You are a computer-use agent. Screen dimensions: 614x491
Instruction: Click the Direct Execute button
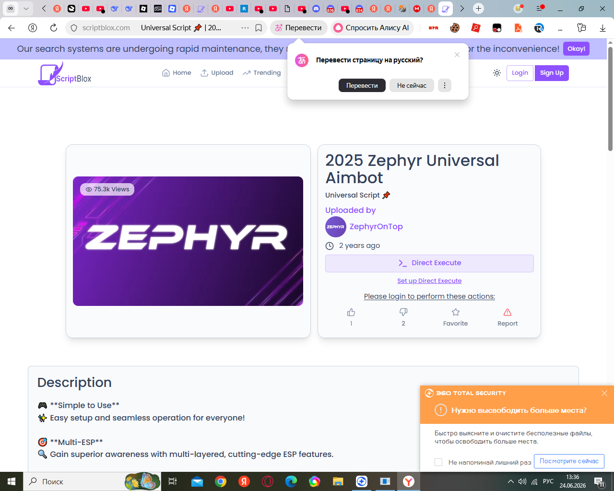[x=429, y=263]
